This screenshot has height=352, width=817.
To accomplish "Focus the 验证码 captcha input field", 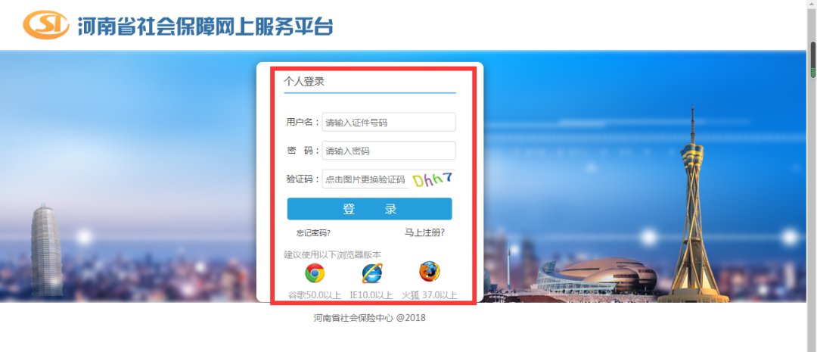I will tap(366, 179).
